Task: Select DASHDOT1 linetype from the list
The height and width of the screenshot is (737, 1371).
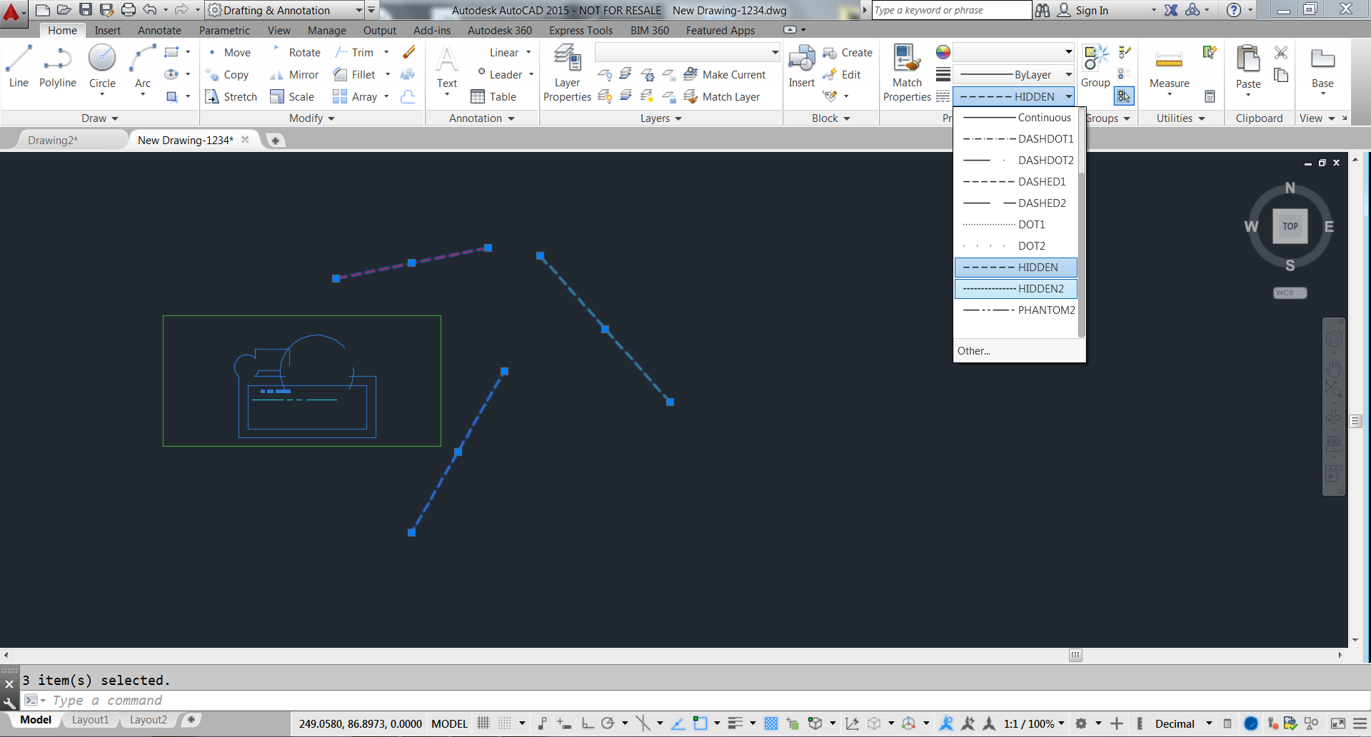Action: pyautogui.click(x=1016, y=138)
